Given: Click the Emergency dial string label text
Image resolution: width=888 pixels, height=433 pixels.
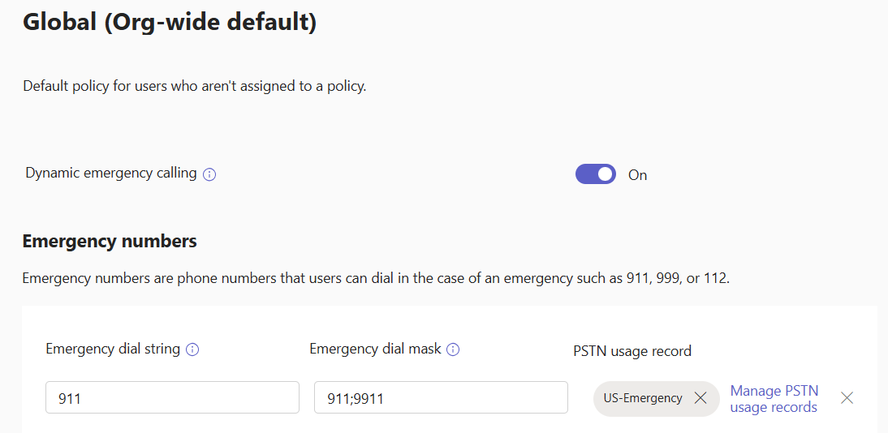Looking at the screenshot, I should coord(113,349).
